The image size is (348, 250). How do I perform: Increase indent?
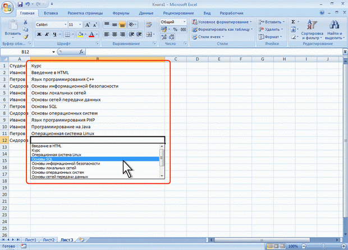[x=139, y=34]
